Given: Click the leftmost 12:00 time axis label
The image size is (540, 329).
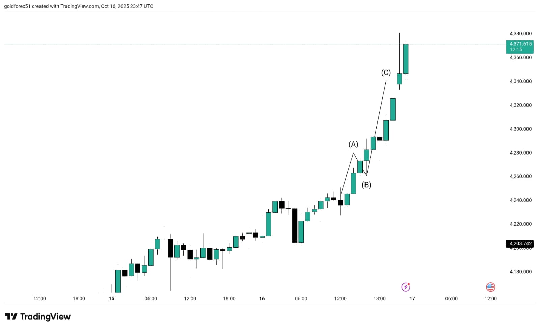Looking at the screenshot, I should (39, 299).
